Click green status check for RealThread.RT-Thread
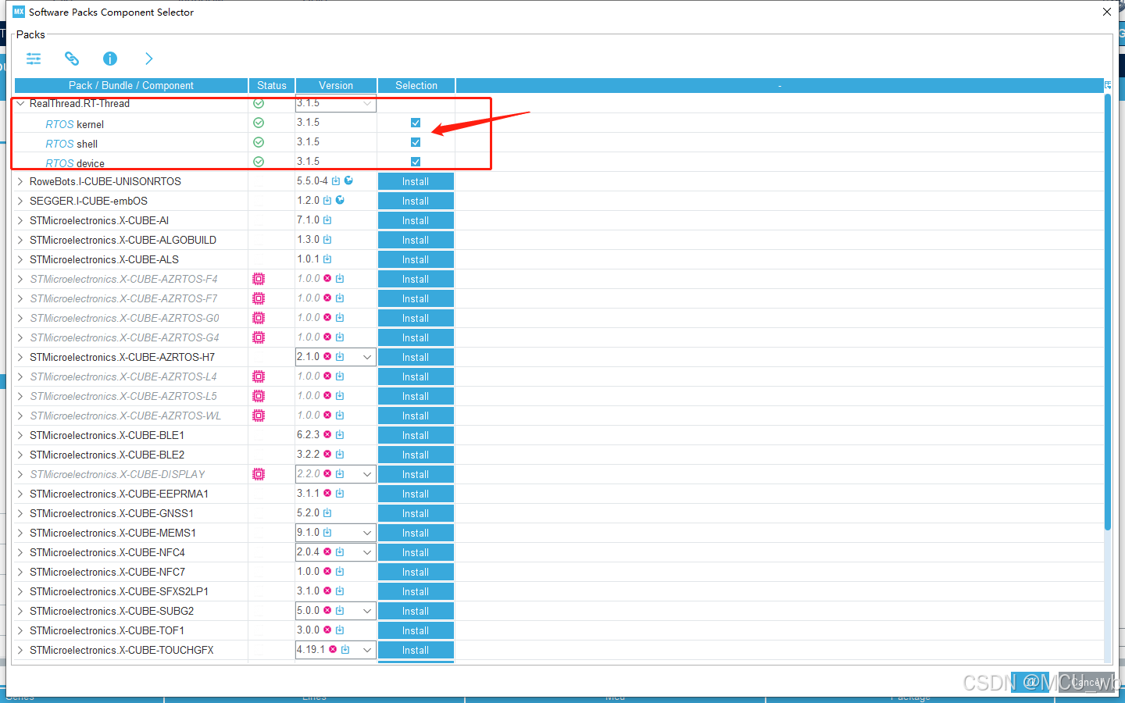The width and height of the screenshot is (1125, 703). 259,103
